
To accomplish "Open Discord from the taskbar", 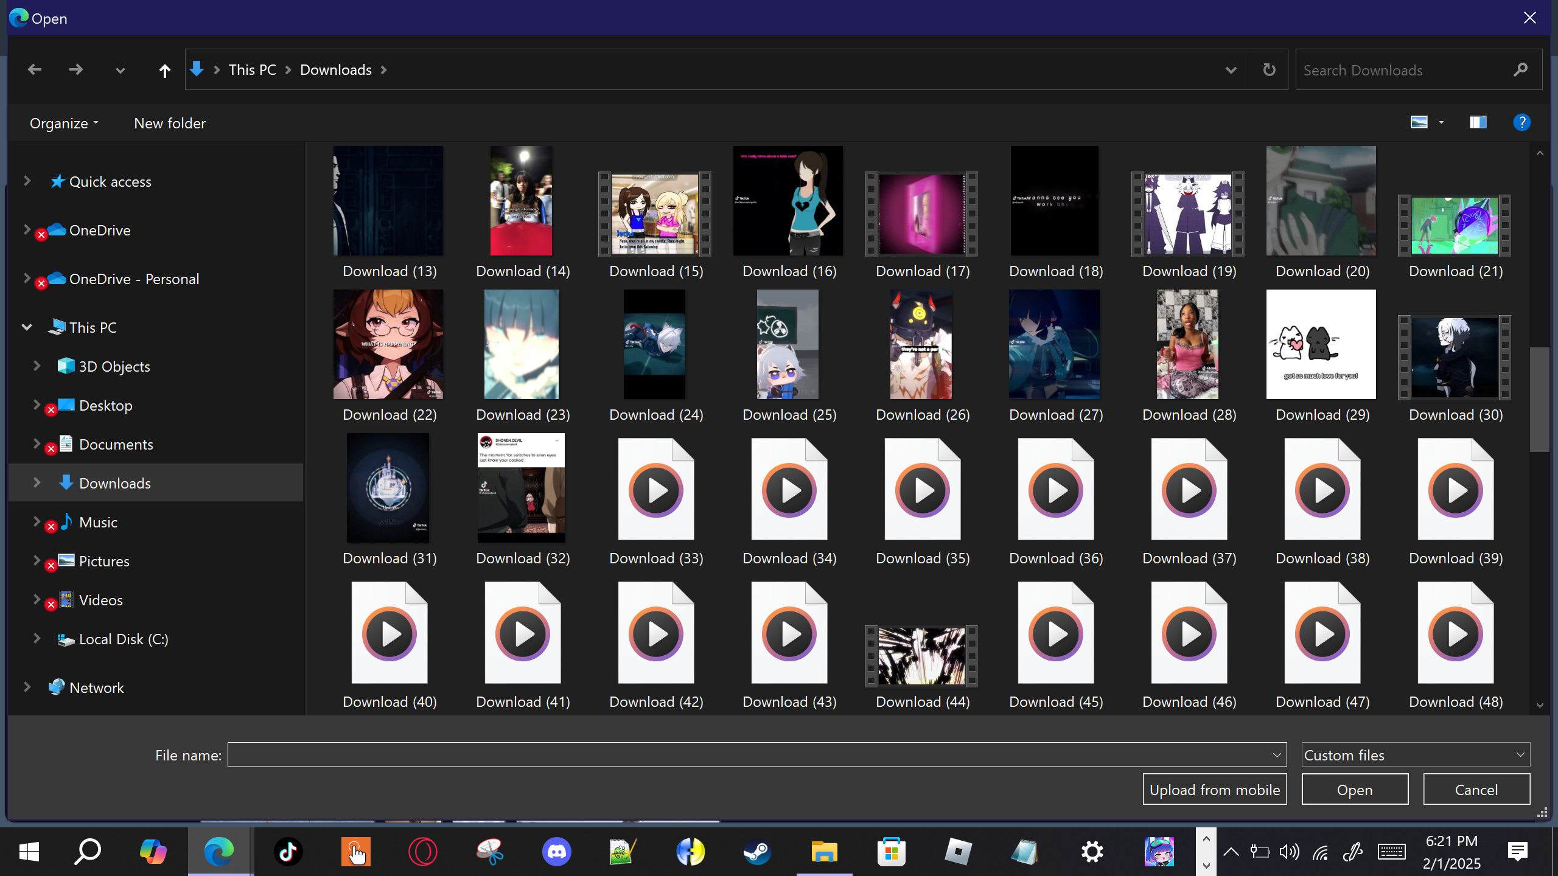I will [556, 852].
